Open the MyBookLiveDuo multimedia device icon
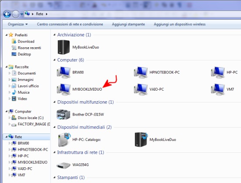 (141, 140)
